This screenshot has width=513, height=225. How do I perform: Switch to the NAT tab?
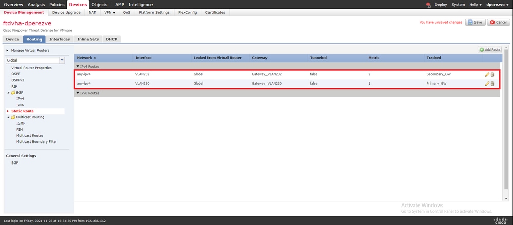click(x=92, y=12)
